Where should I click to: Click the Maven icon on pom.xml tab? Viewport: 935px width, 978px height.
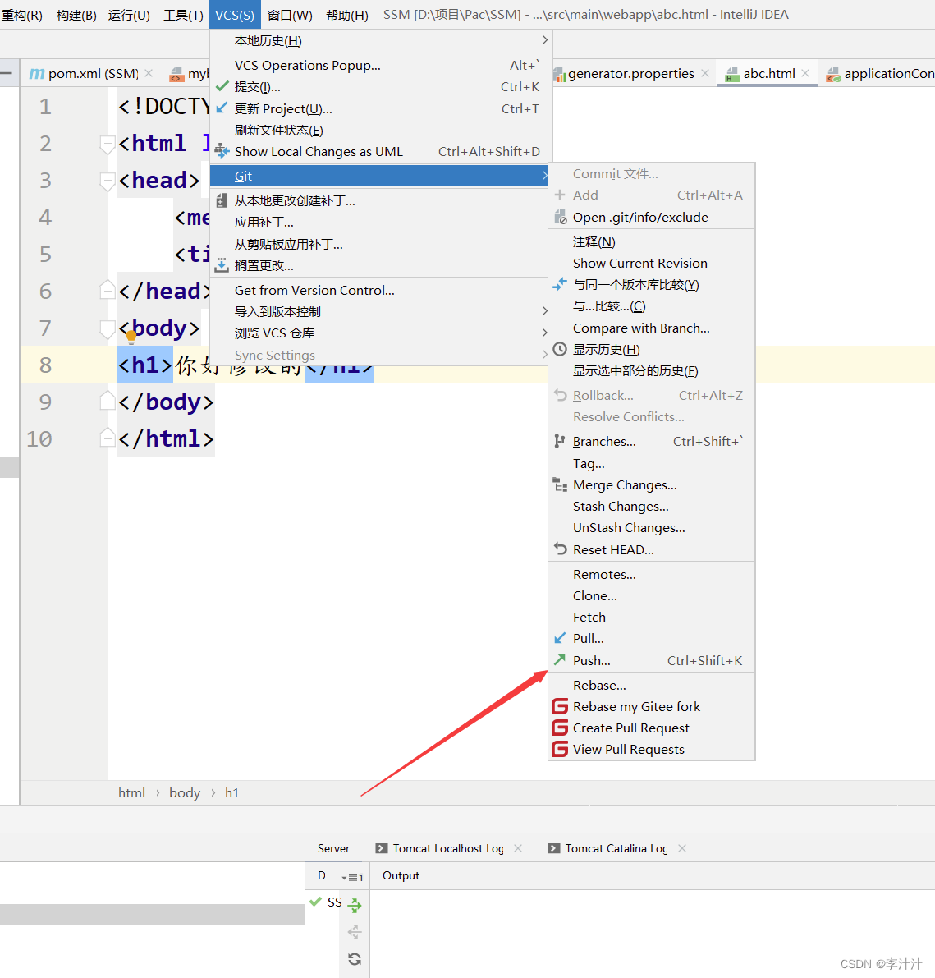[x=37, y=74]
